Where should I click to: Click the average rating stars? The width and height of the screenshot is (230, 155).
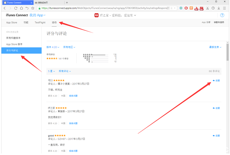click(52, 58)
